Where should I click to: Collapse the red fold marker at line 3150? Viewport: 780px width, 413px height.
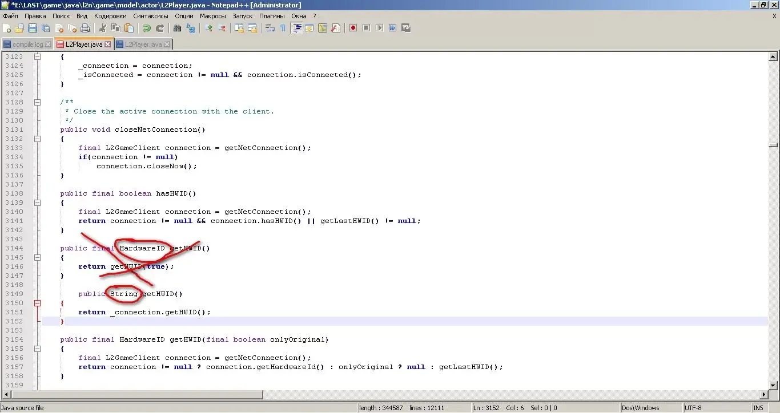pos(37,303)
